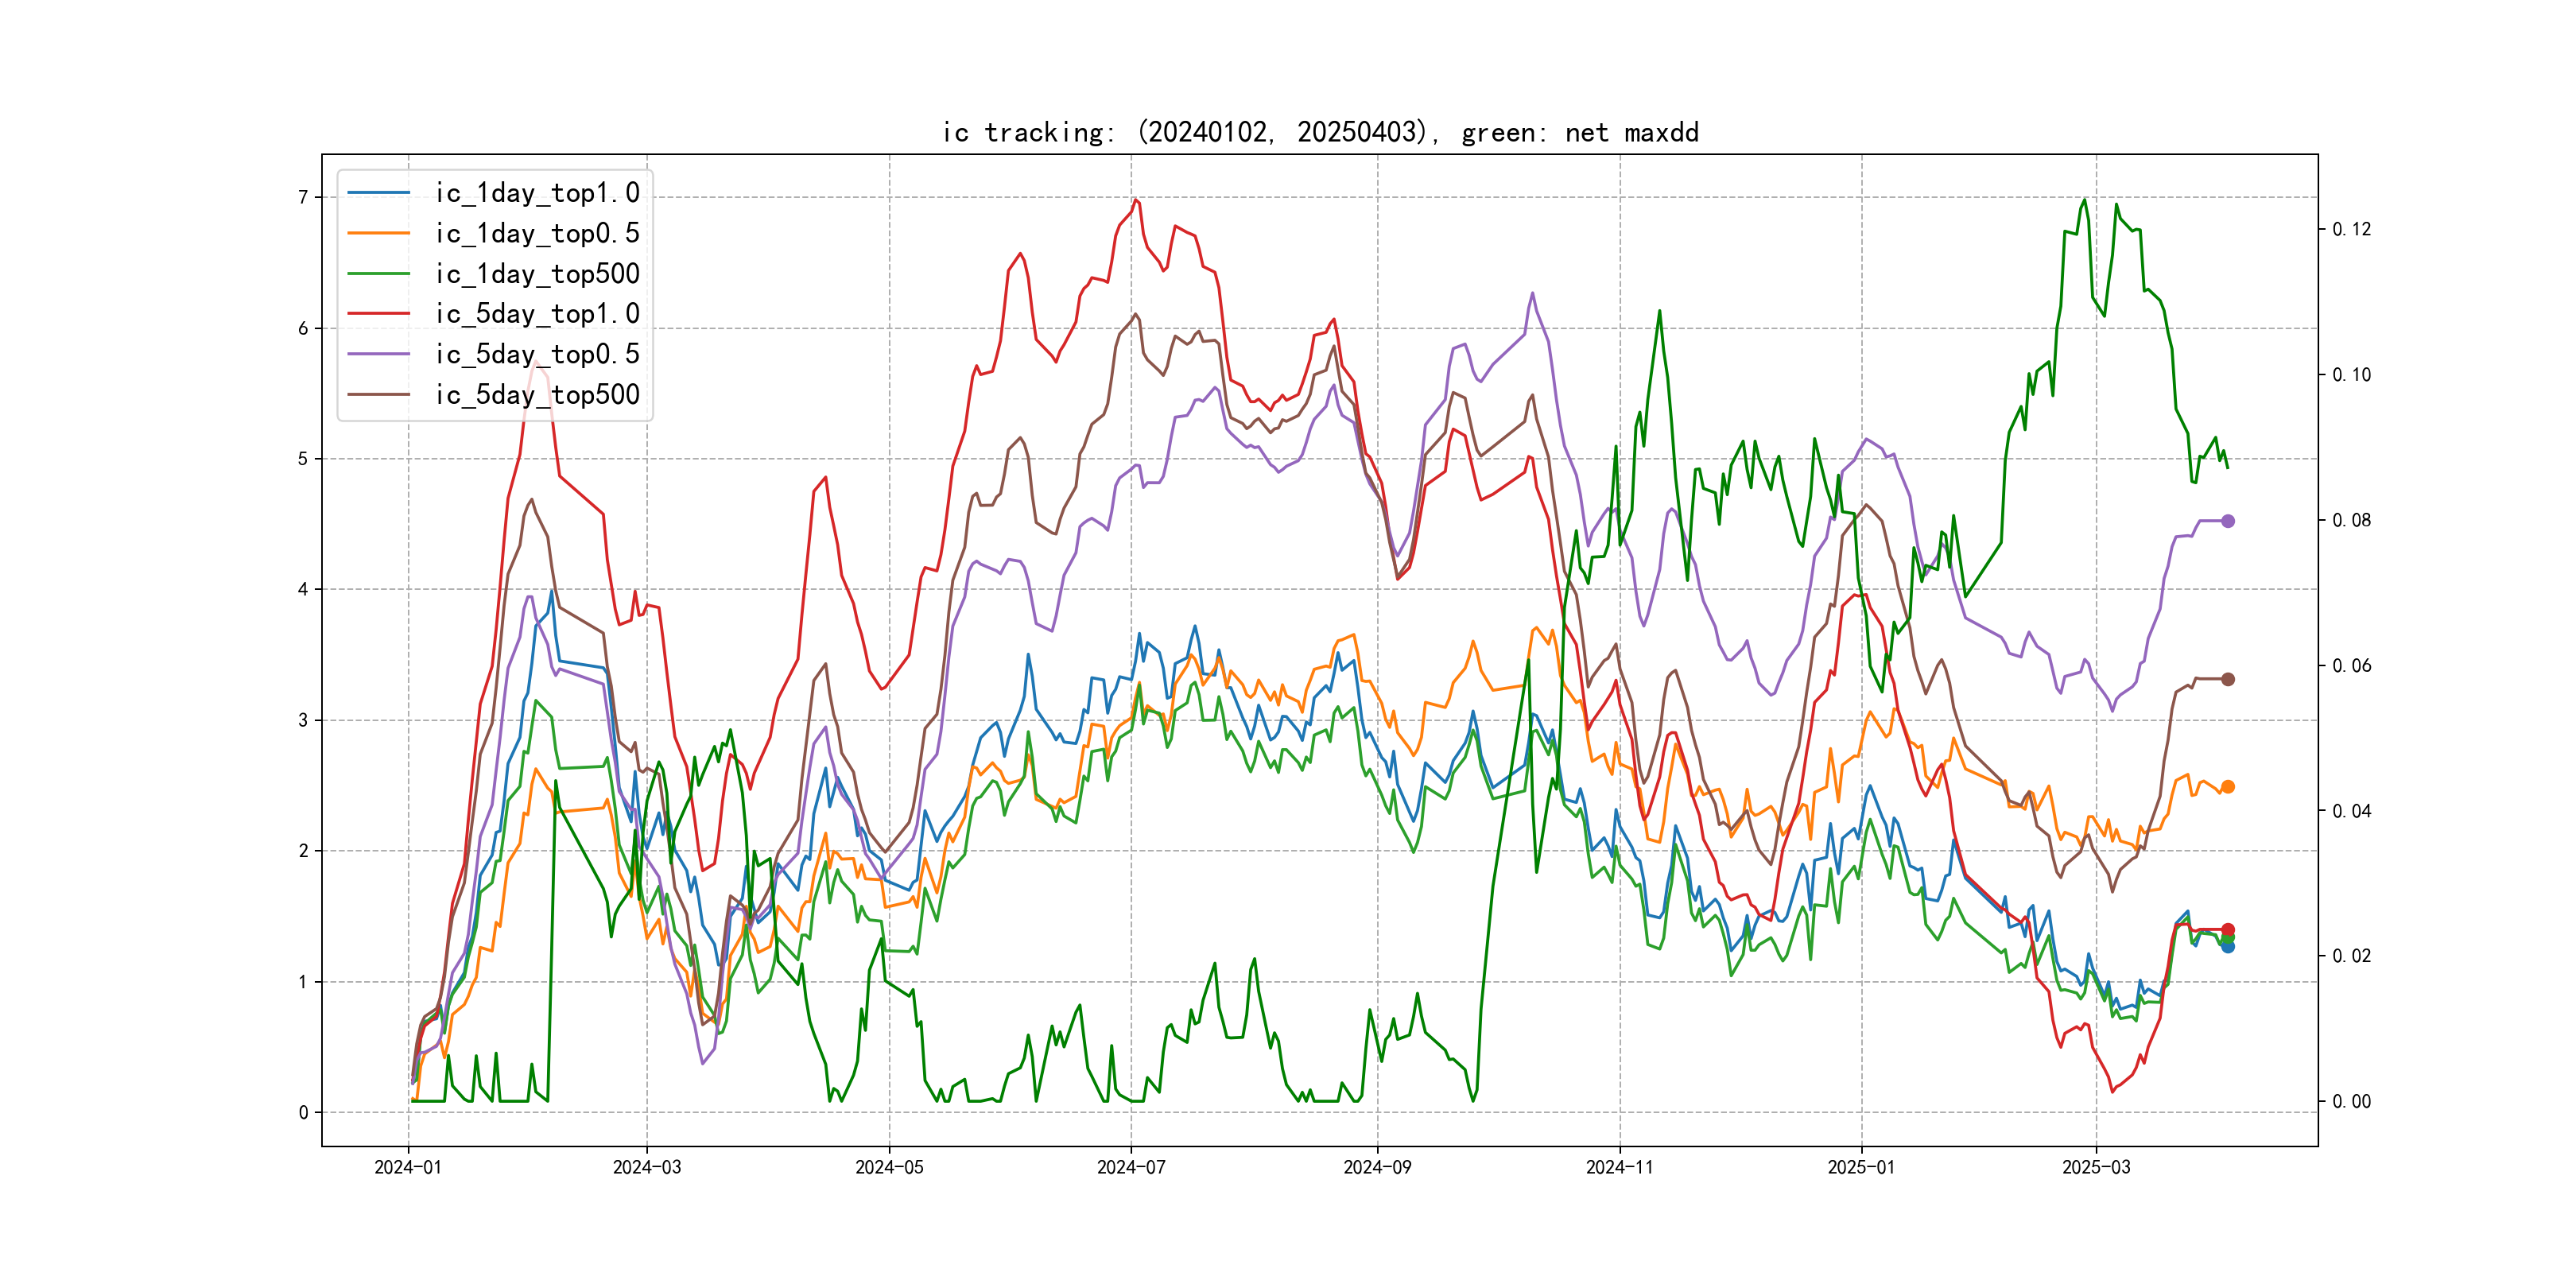Click the green ic_1day_top500 legend line sample

pos(378,273)
